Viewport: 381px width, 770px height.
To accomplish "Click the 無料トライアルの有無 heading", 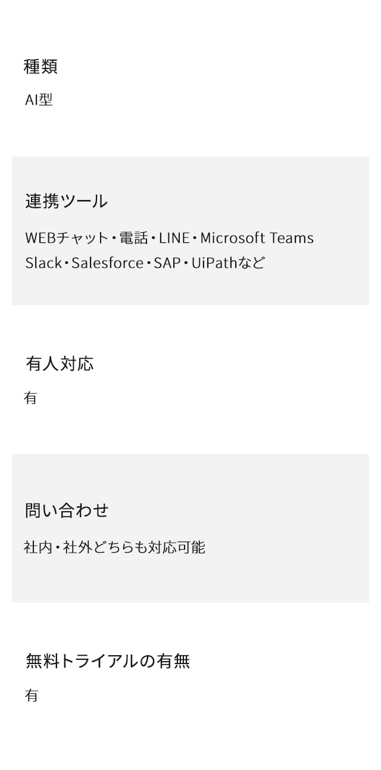I will coord(108,661).
